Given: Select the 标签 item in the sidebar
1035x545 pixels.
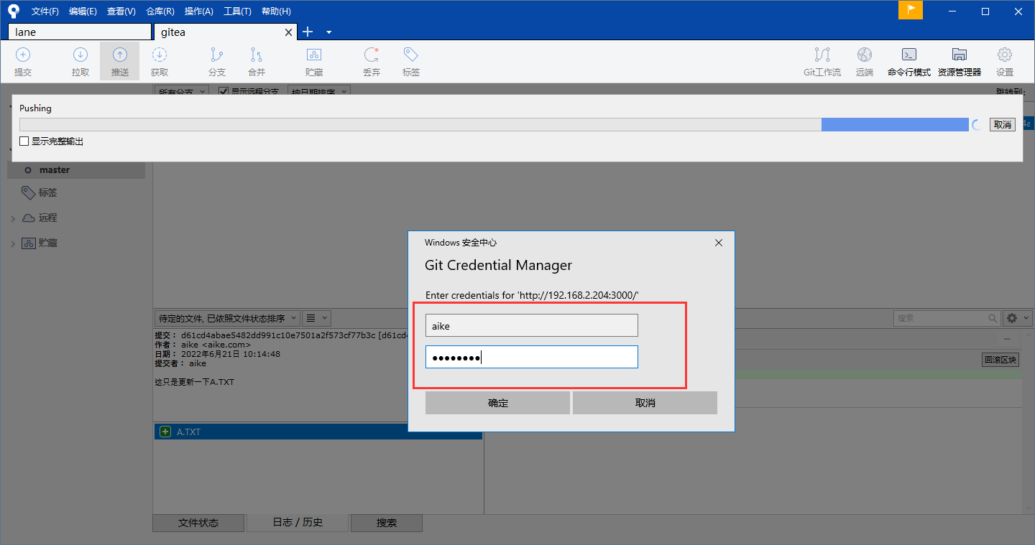Looking at the screenshot, I should 48,192.
